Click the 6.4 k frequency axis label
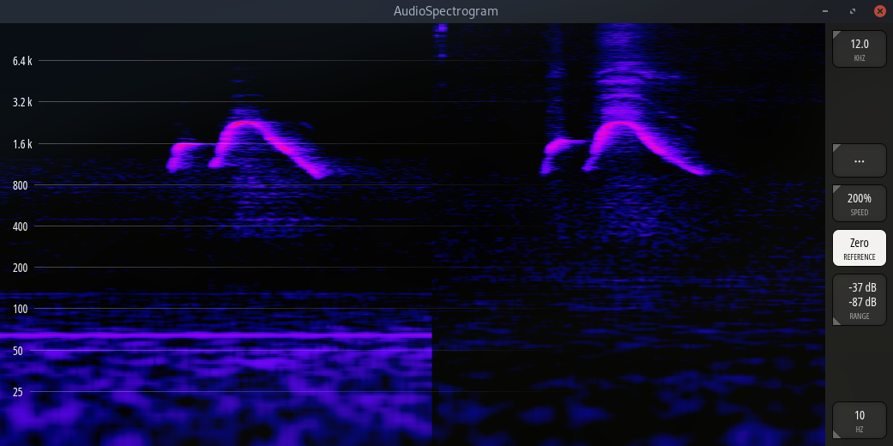 click(x=22, y=61)
